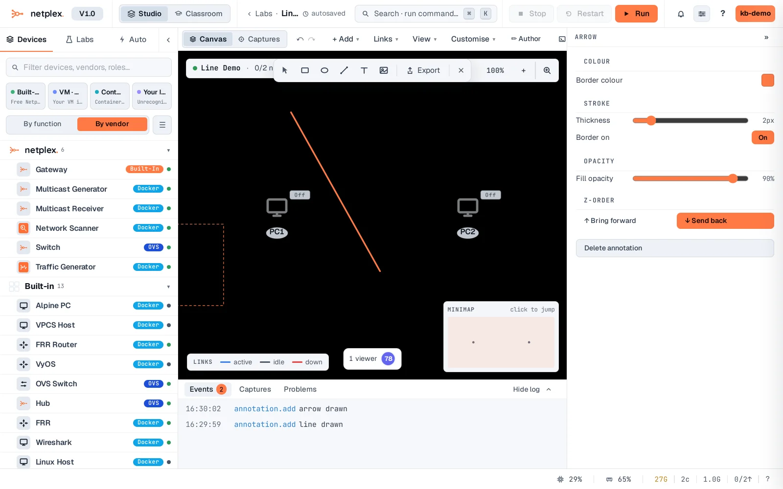Click the Run button
The width and height of the screenshot is (783, 489).
(x=636, y=14)
